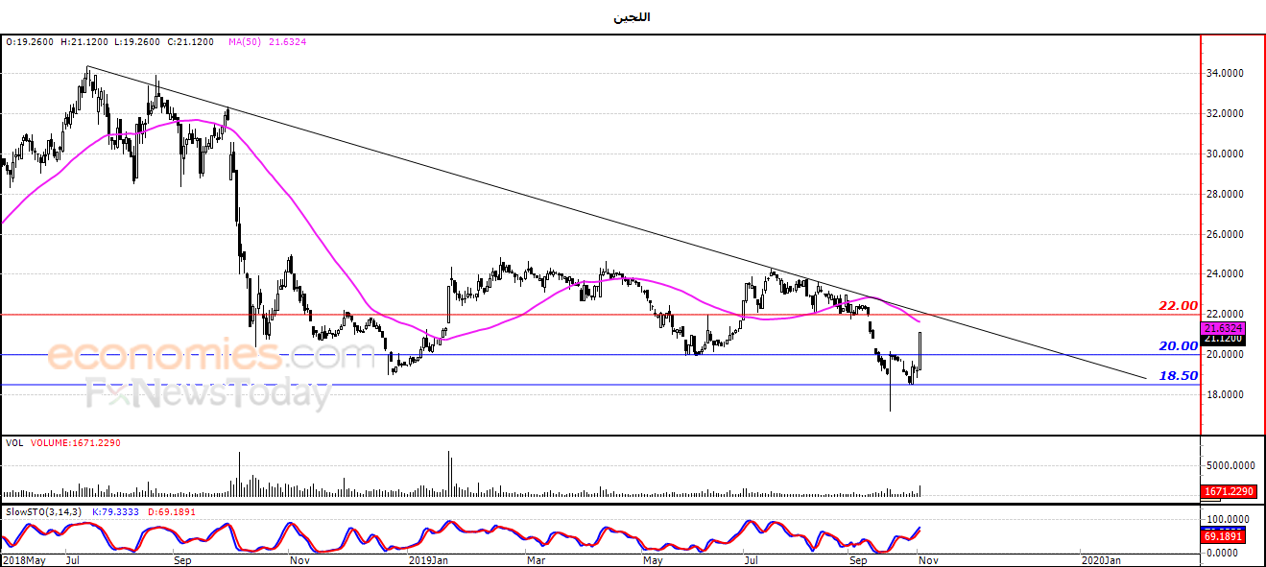The height and width of the screenshot is (567, 1266).
Task: Click the Arabic chart title اللجين
Action: [x=633, y=17]
